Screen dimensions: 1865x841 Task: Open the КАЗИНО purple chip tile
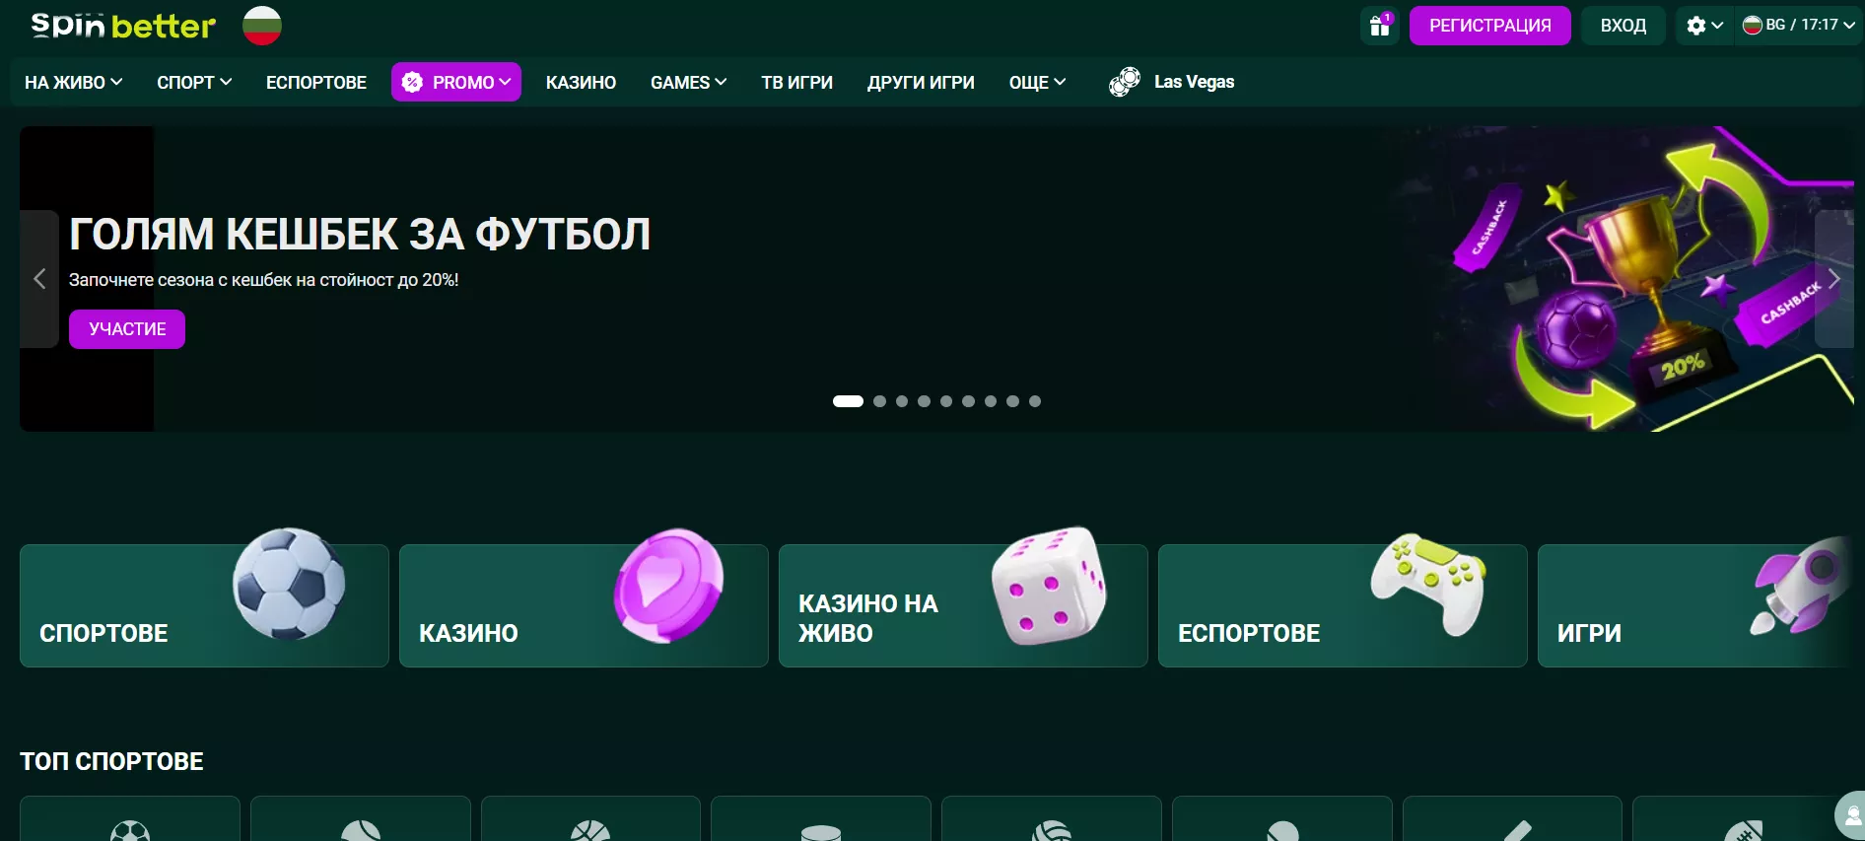pos(584,605)
